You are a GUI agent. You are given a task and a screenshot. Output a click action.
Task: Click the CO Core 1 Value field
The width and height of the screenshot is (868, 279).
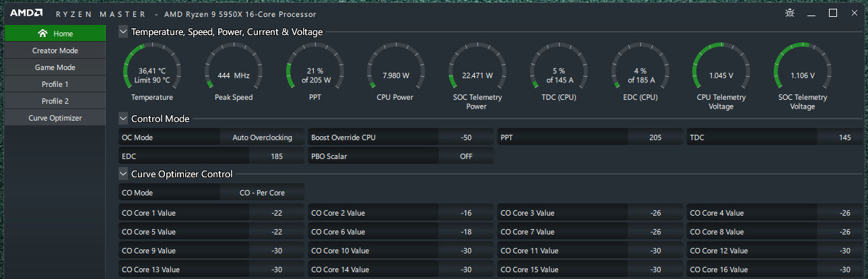point(273,213)
